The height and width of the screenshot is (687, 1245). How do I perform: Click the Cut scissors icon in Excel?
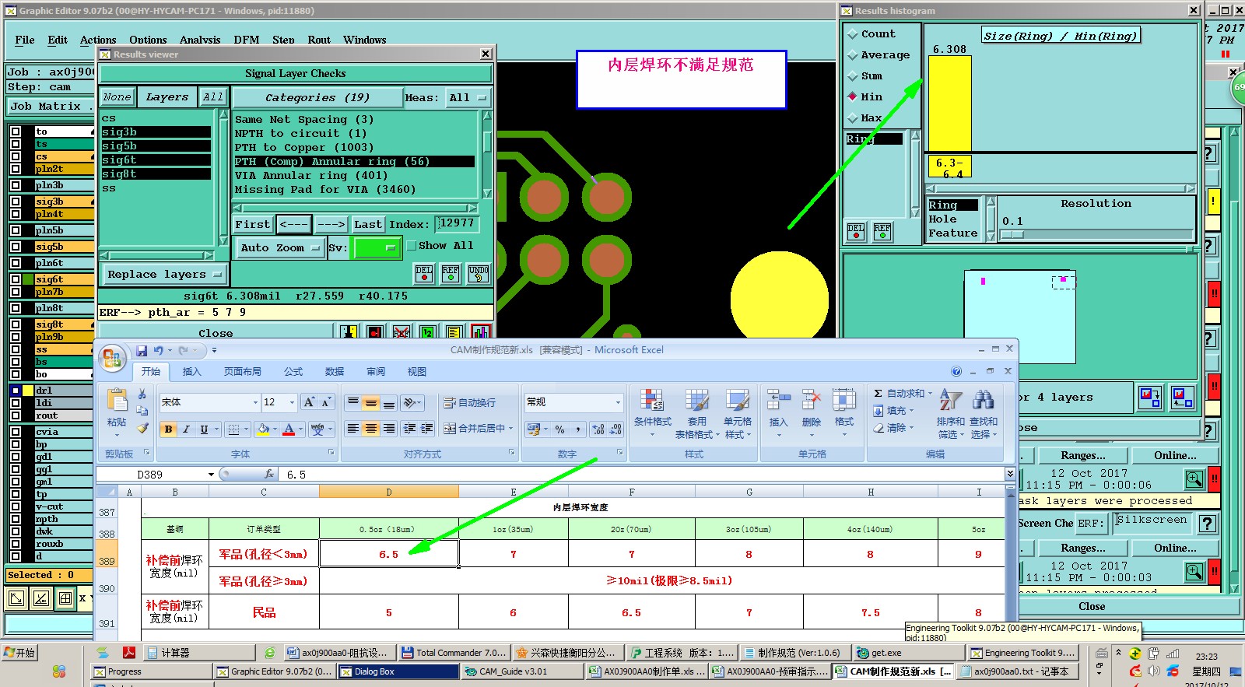pos(142,394)
